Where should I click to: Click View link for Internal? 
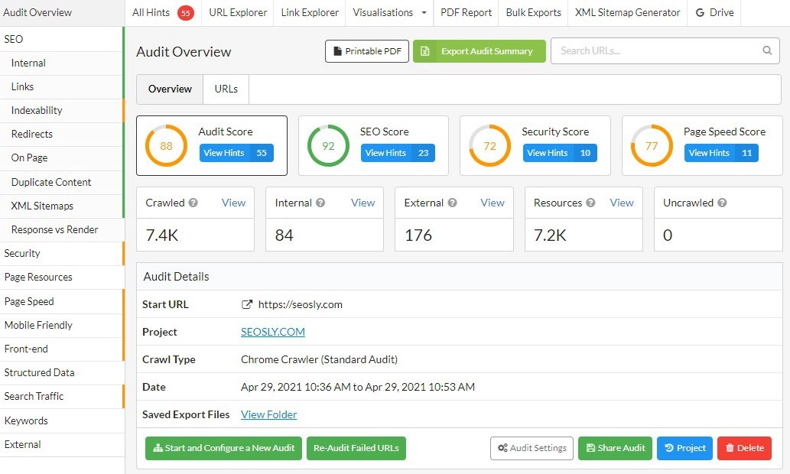(362, 203)
